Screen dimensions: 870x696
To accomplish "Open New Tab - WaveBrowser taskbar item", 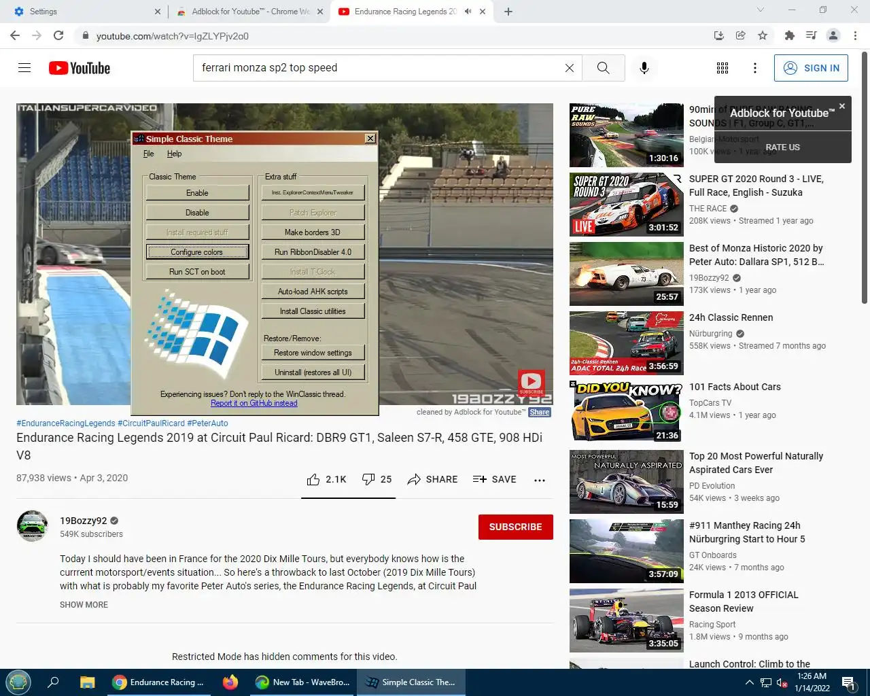I will [302, 682].
